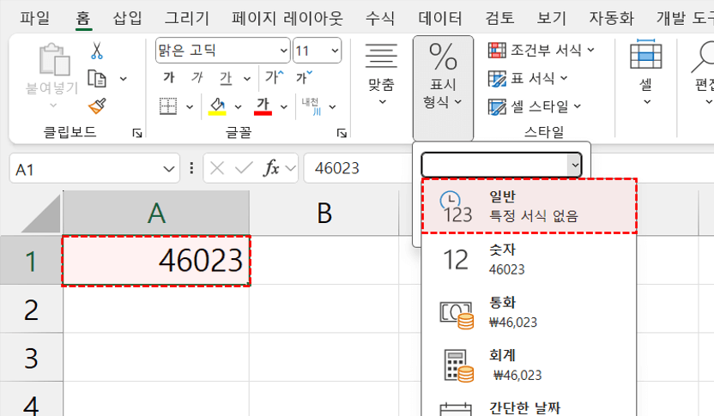714x416 pixels.
Task: Expand the font color options arrow
Action: click(284, 107)
